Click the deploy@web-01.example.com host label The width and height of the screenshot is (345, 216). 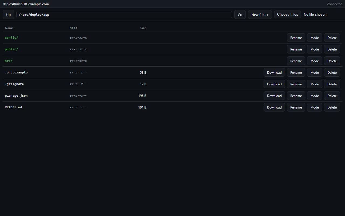coord(26,4)
